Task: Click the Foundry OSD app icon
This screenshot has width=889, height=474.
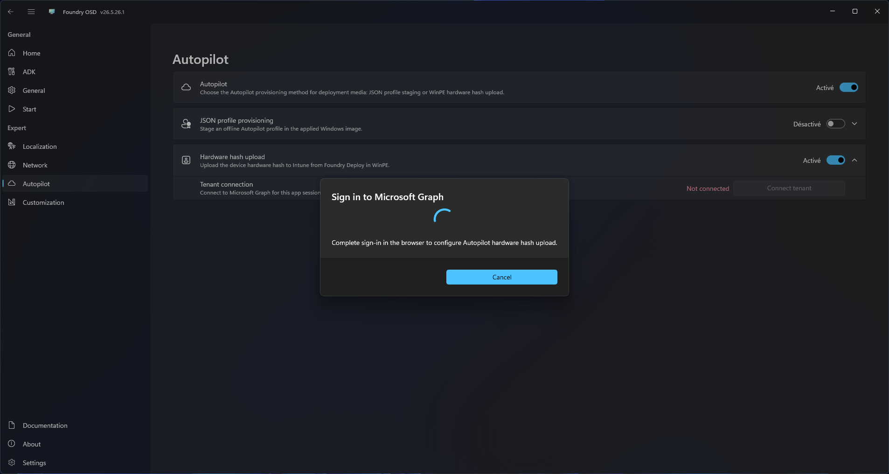Action: point(52,12)
